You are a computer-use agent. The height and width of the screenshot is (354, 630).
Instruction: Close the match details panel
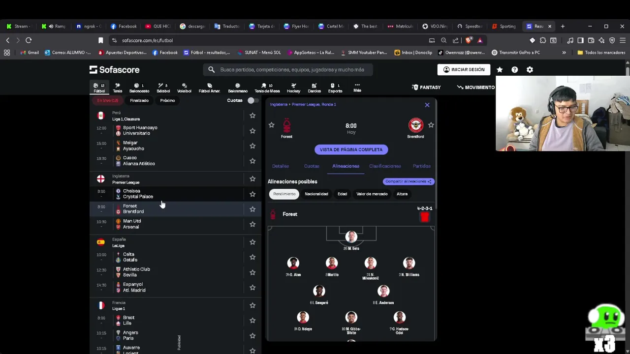coord(427,105)
